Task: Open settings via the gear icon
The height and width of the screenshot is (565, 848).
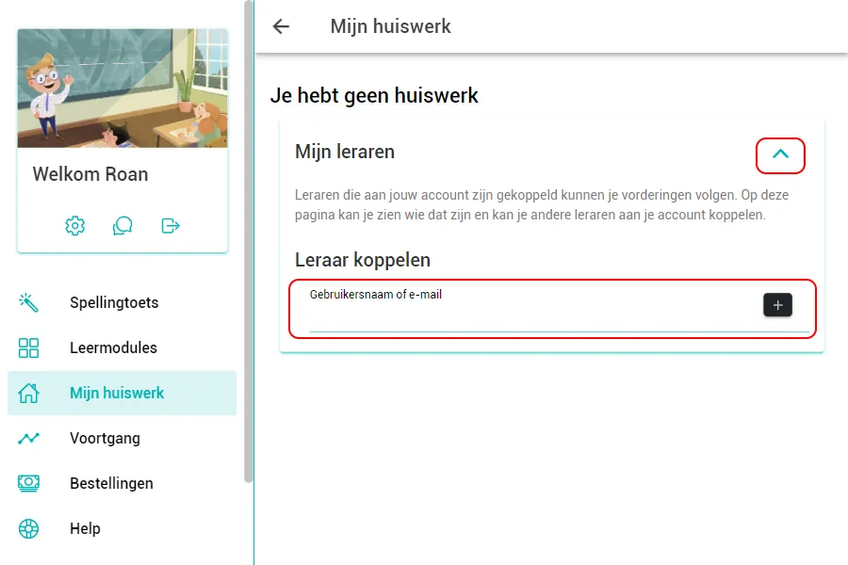Action: [x=75, y=225]
